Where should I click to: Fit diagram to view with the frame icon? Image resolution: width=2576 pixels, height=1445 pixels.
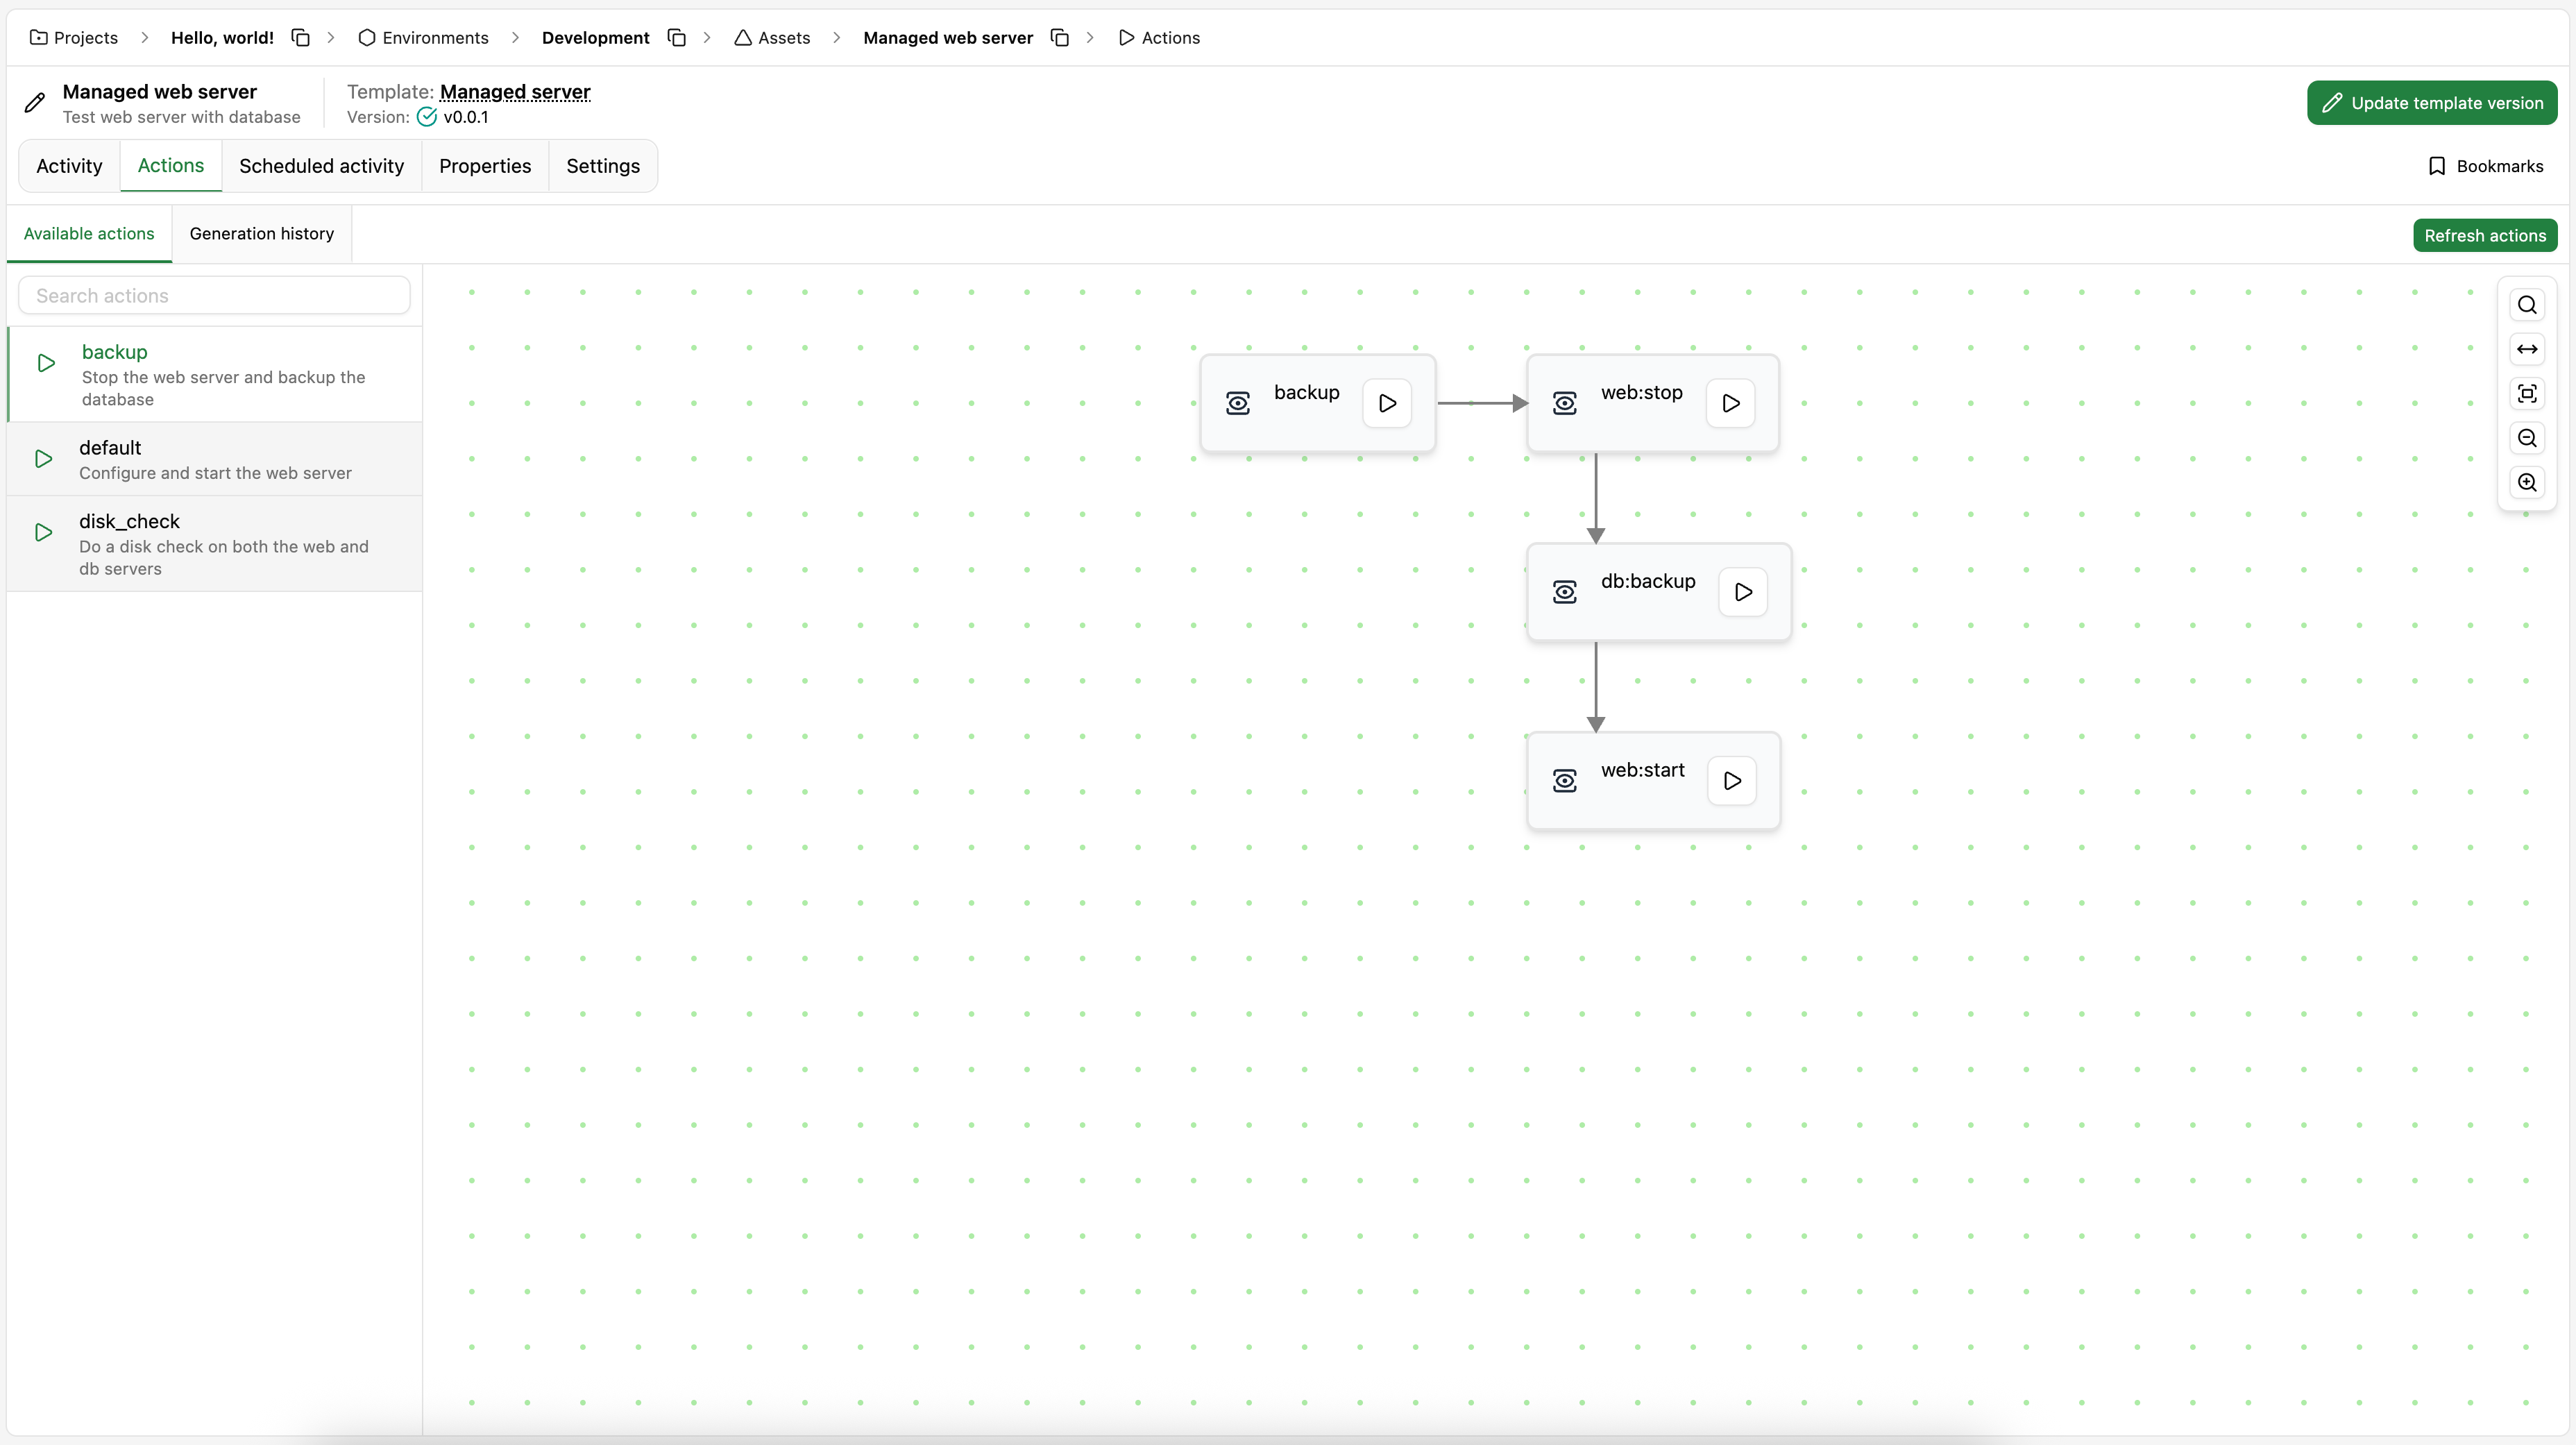(2527, 393)
